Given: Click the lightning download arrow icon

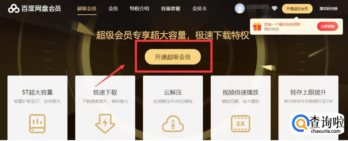Looking at the screenshot, I should [x=105, y=124].
